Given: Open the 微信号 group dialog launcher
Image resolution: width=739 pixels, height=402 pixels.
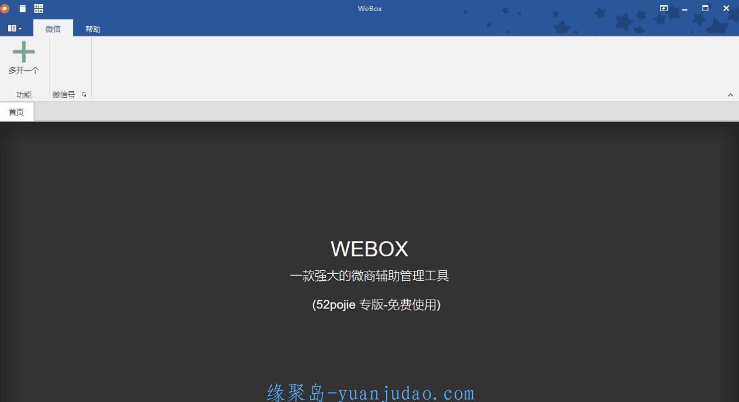Looking at the screenshot, I should pyautogui.click(x=84, y=94).
